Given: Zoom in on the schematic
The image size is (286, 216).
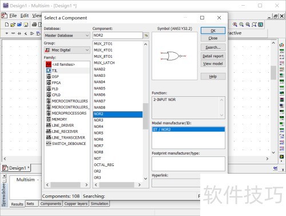Looking at the screenshot, I should (x=235, y=25).
